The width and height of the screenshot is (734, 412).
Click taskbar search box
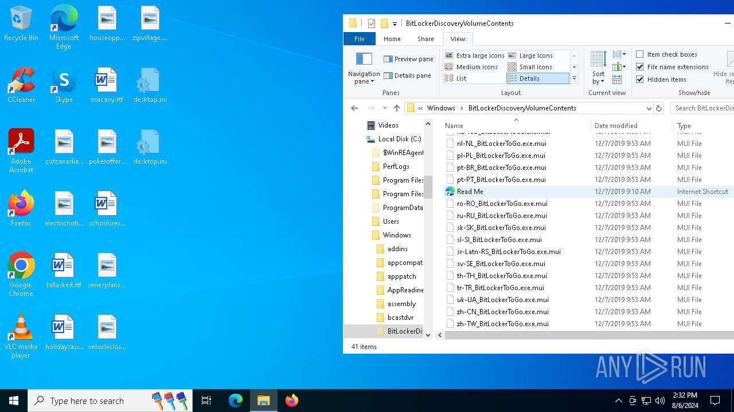click(110, 401)
